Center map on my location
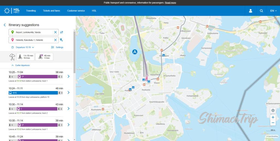The height and width of the screenshot is (141, 280). pyautogui.click(x=273, y=110)
